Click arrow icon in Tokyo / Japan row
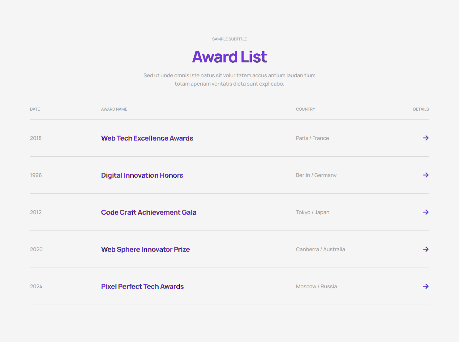Image resolution: width=459 pixels, height=342 pixels. (426, 212)
